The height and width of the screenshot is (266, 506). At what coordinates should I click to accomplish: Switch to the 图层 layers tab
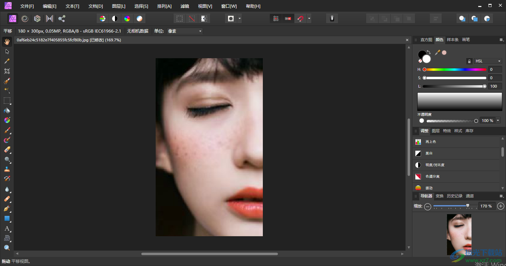click(436, 131)
